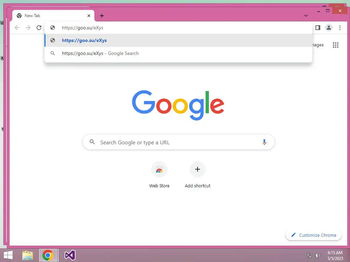Image resolution: width=350 pixels, height=262 pixels.
Task: Click the Add shortcut label
Action: pyautogui.click(x=198, y=186)
